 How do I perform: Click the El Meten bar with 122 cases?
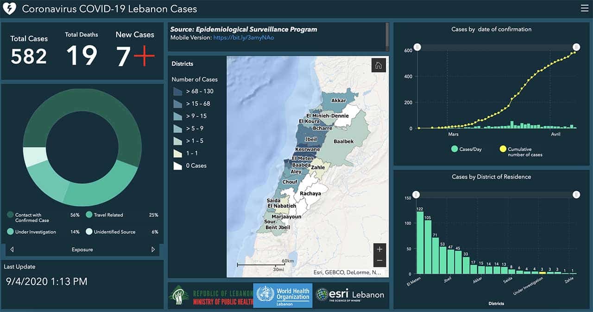click(420, 243)
